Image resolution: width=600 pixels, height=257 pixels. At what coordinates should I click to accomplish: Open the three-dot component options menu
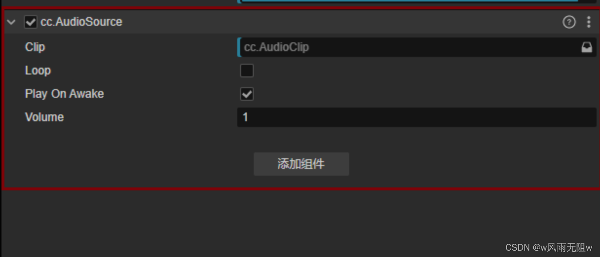[x=589, y=22]
